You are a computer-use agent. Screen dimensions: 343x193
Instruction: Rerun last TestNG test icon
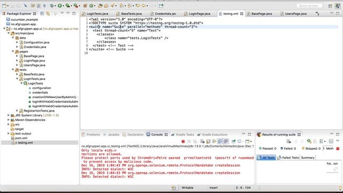pos(309,142)
